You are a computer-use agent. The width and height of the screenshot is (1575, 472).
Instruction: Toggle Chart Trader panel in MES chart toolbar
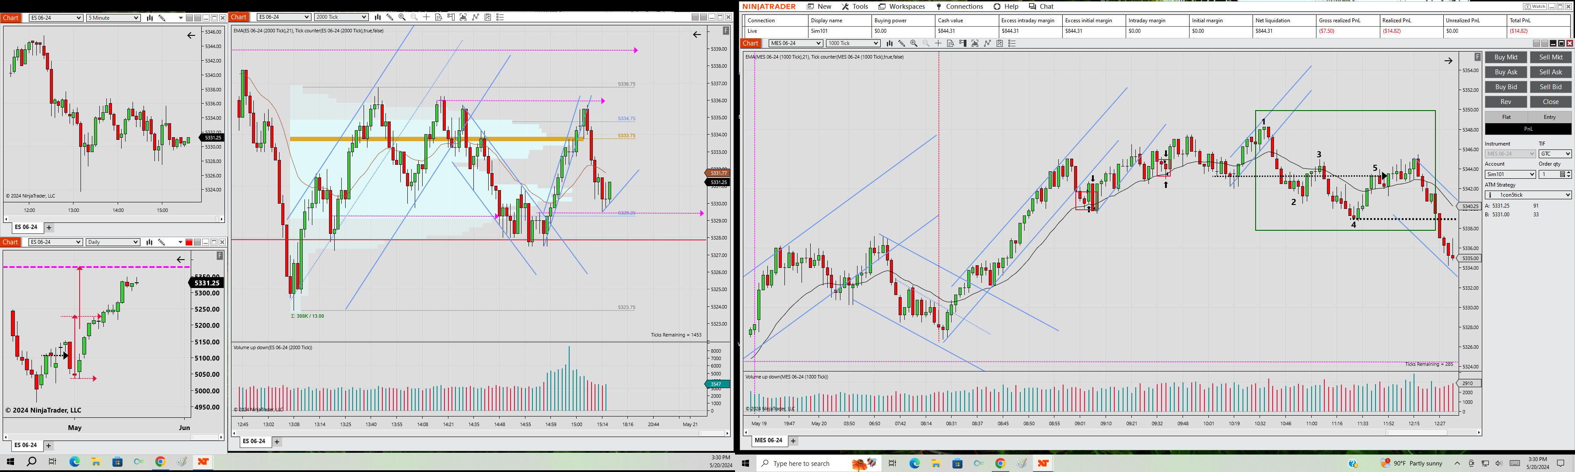962,43
